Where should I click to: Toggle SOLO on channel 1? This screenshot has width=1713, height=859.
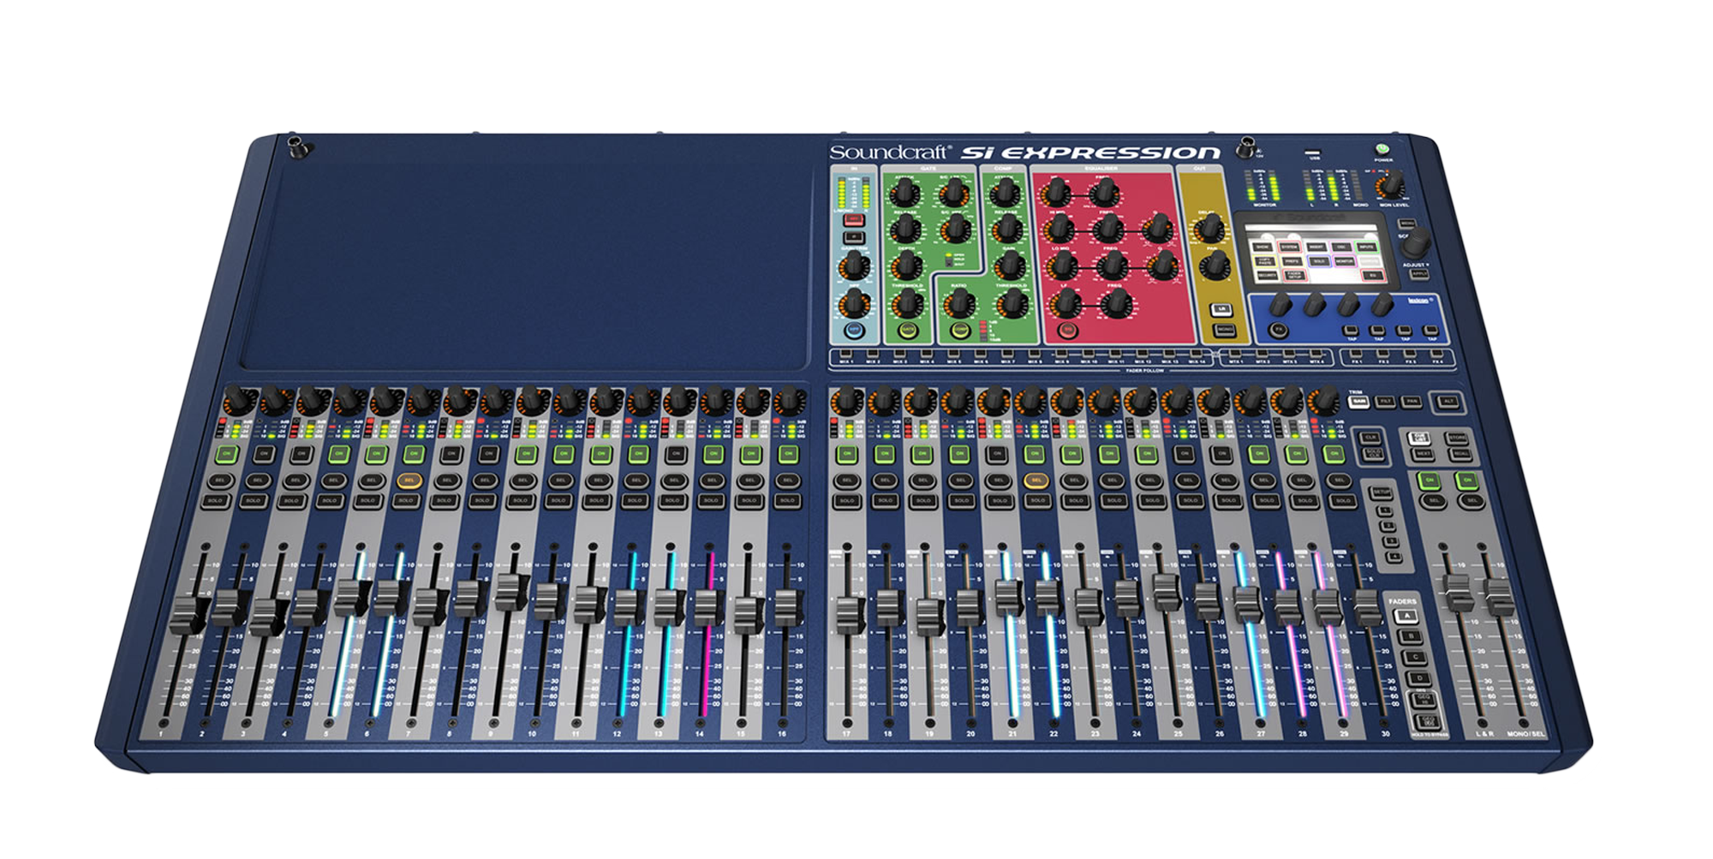[x=215, y=500]
